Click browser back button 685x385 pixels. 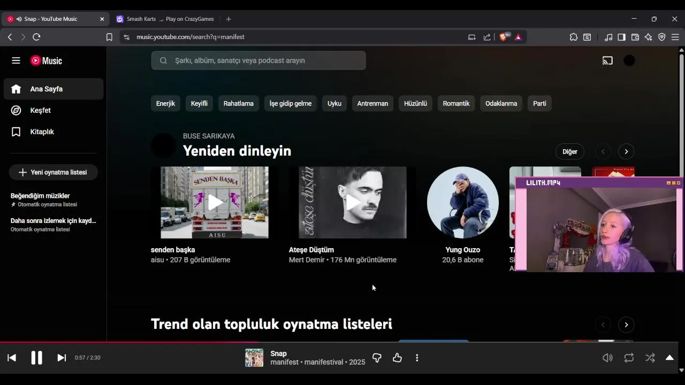click(10, 37)
